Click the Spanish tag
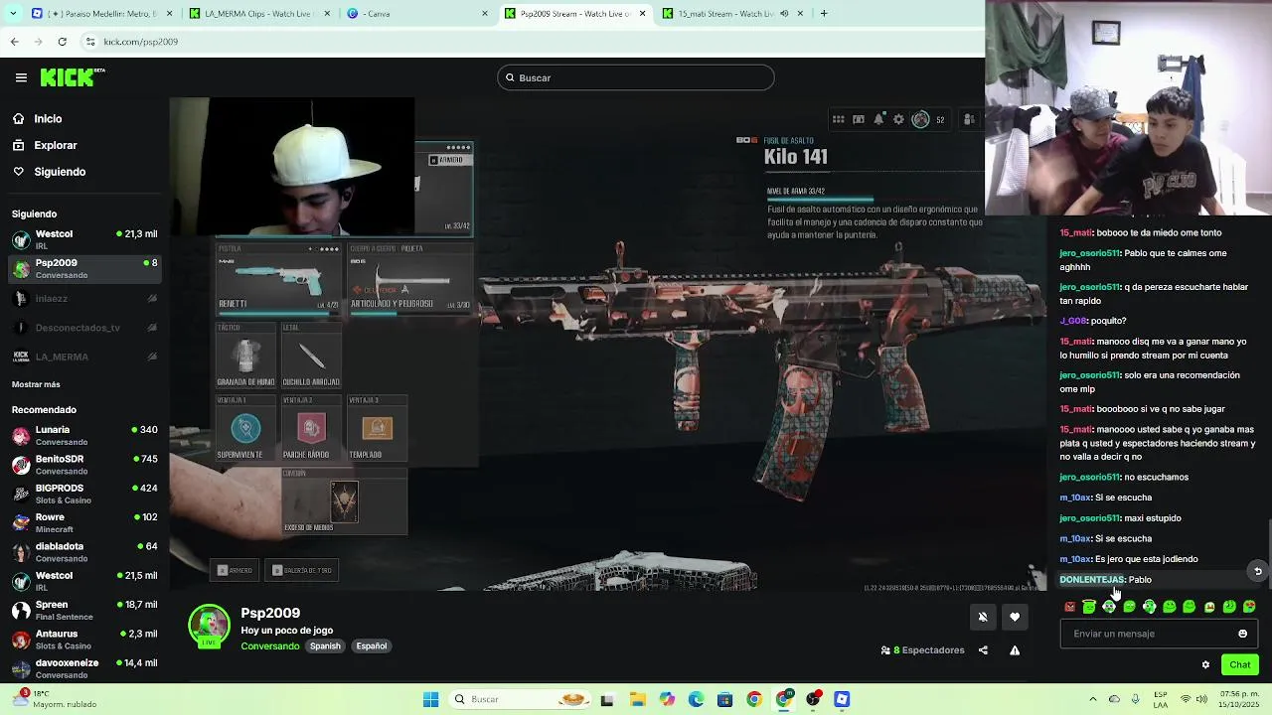Viewport: 1272px width, 715px height. click(x=325, y=646)
